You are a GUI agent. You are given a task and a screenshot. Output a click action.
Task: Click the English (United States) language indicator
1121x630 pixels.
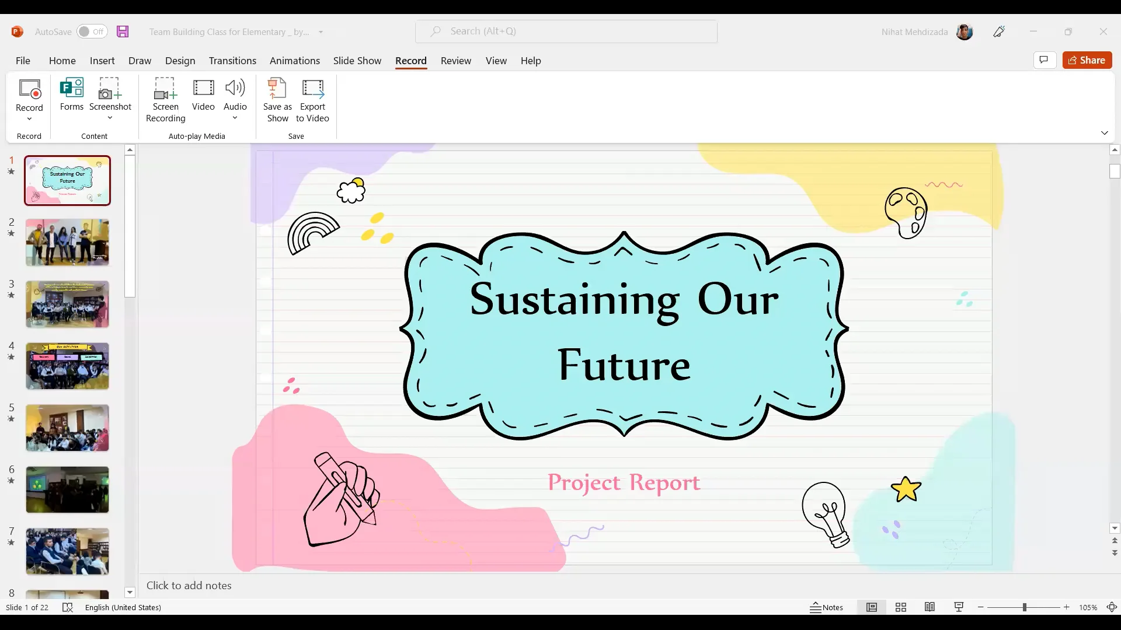123,607
